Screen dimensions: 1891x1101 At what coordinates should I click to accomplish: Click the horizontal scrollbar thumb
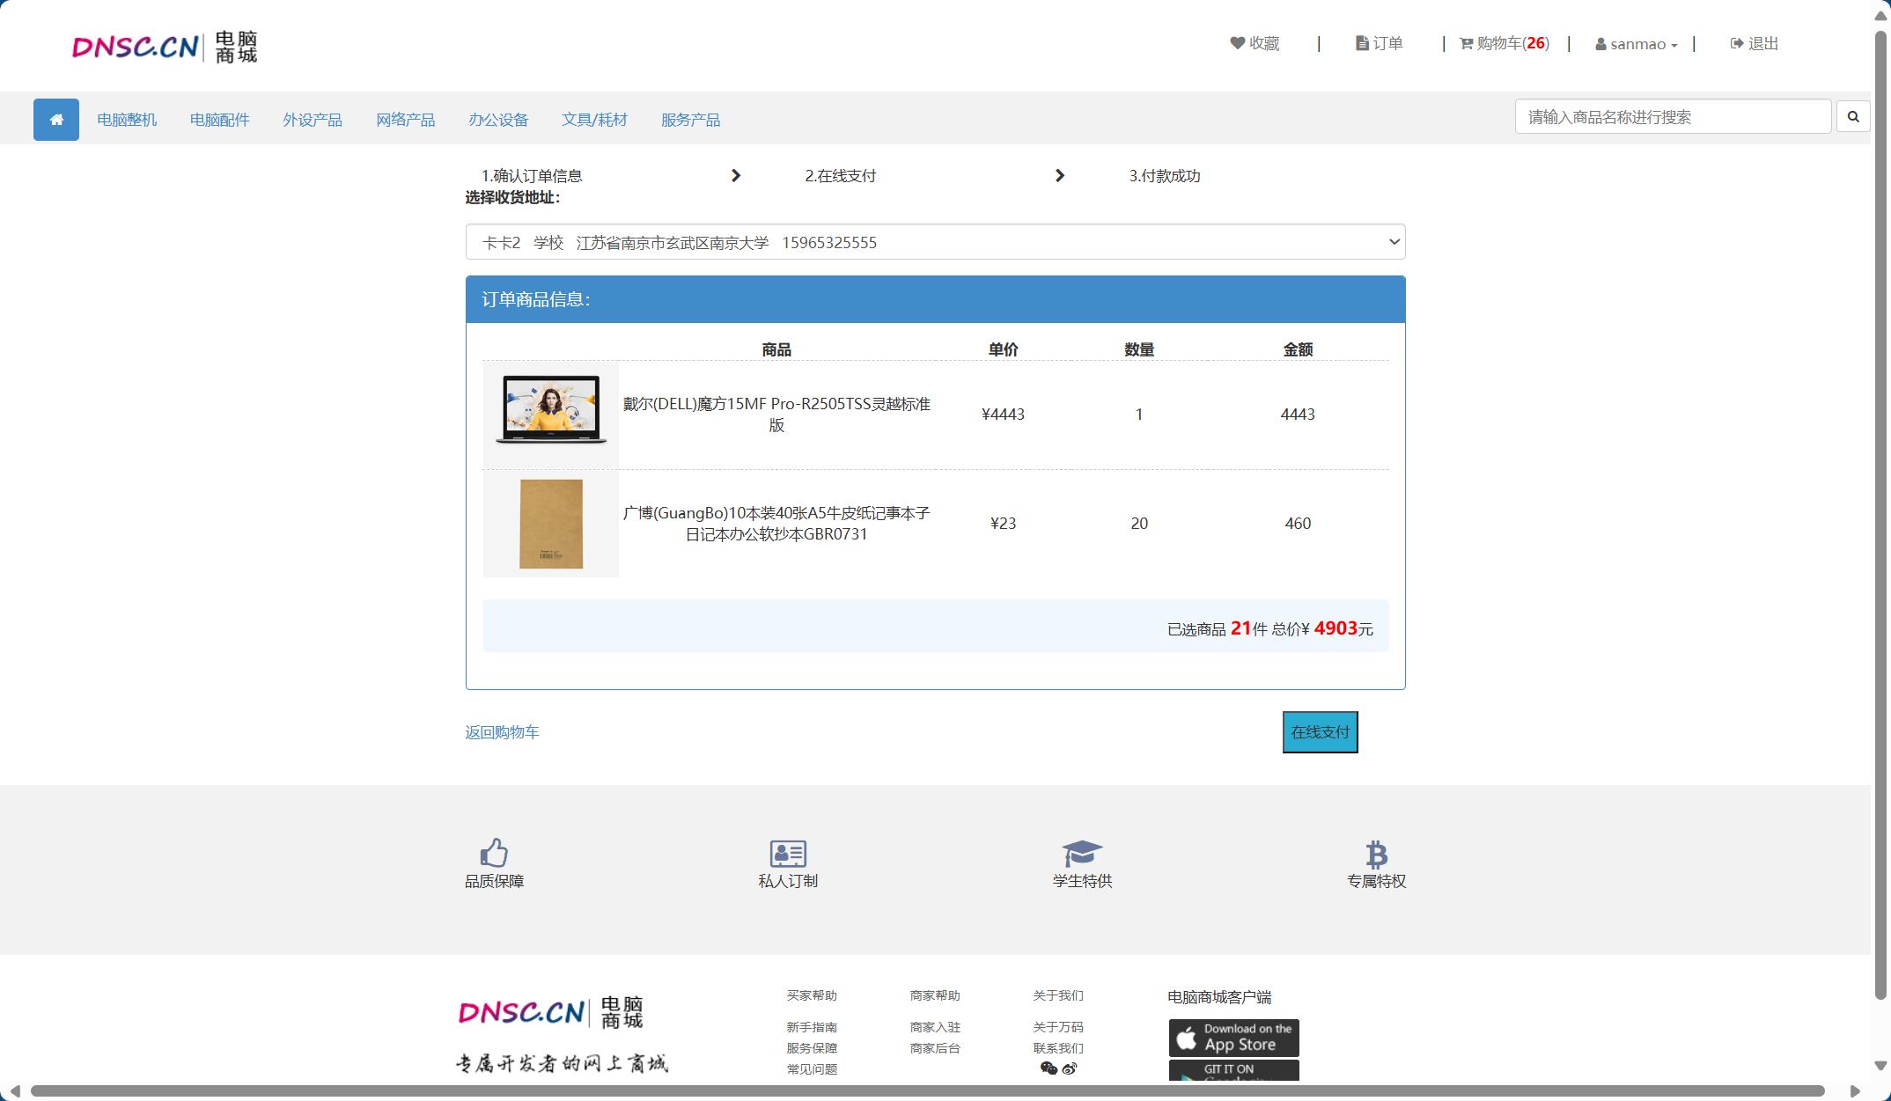tap(927, 1091)
